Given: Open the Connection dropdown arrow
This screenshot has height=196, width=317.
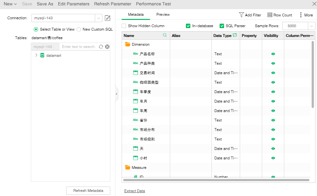Looking at the screenshot, I should point(99,18).
